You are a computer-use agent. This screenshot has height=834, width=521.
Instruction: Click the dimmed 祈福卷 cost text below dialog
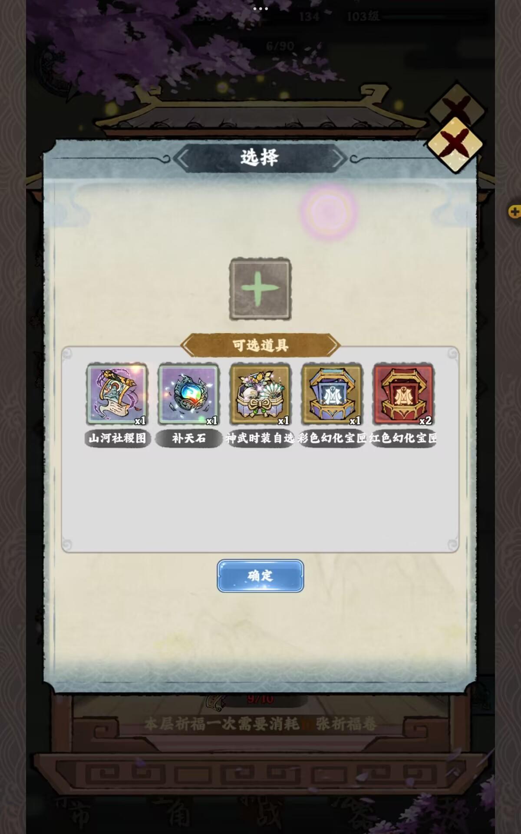(260, 724)
